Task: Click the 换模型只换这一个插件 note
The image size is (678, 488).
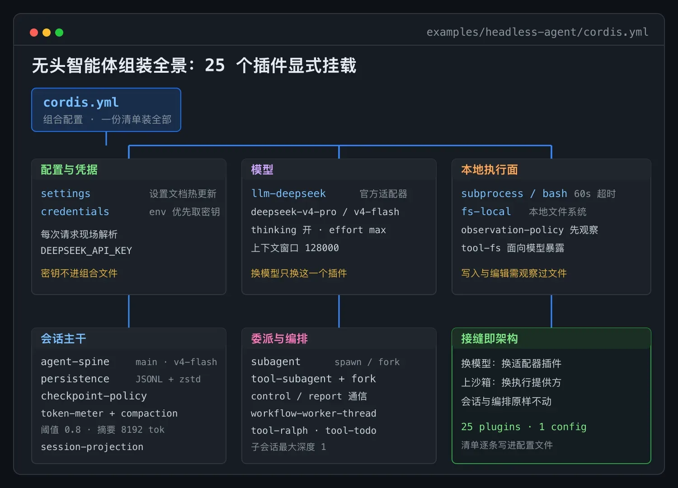Action: tap(299, 273)
